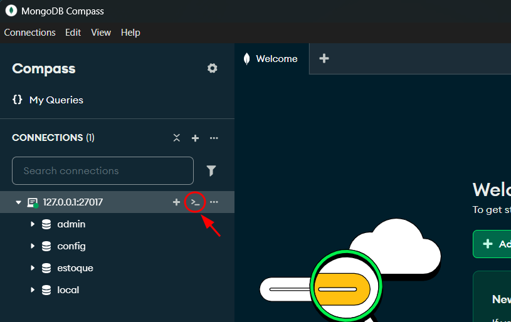Focus the Search connections field
Image resolution: width=511 pixels, height=322 pixels.
coord(103,170)
